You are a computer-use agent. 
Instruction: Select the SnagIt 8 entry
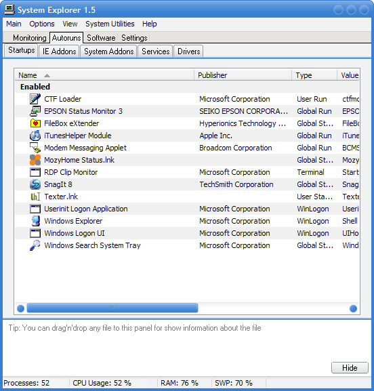point(58,184)
